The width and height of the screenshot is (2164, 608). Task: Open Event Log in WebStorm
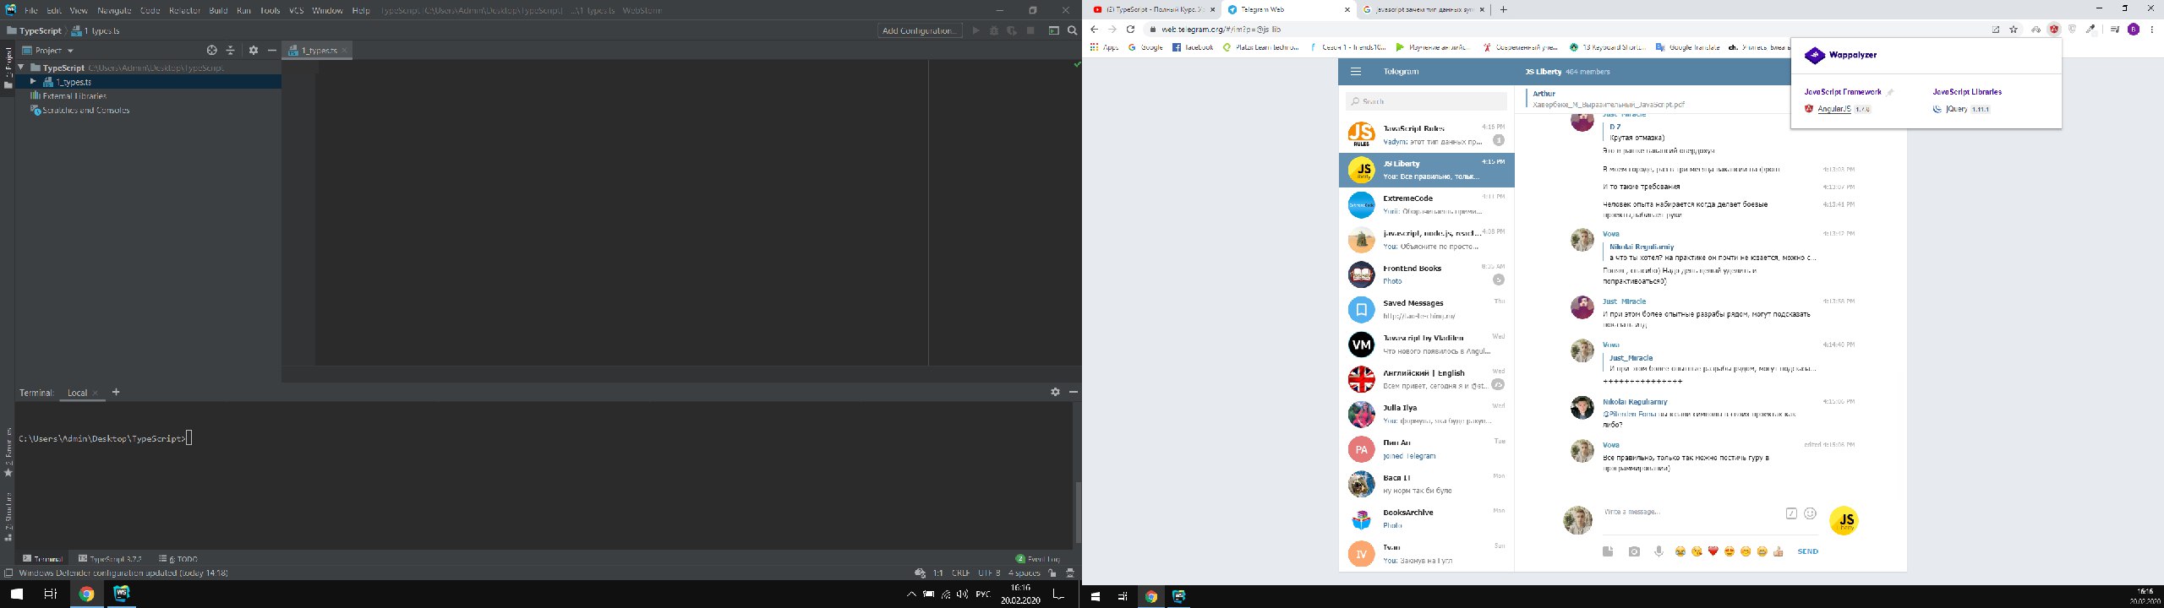click(1037, 559)
